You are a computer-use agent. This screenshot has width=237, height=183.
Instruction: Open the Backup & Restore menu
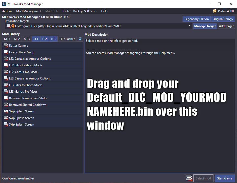[85, 11]
